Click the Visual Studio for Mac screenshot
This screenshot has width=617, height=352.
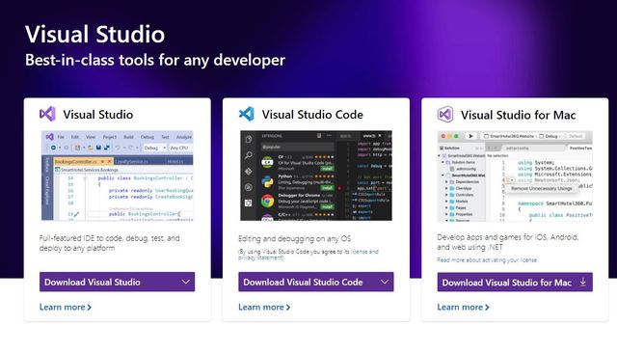(515, 176)
